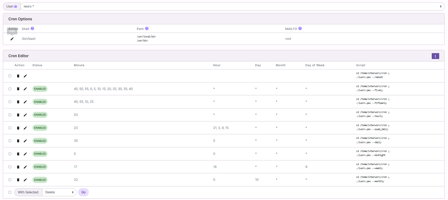Edit the --hourly cron job

25,115
